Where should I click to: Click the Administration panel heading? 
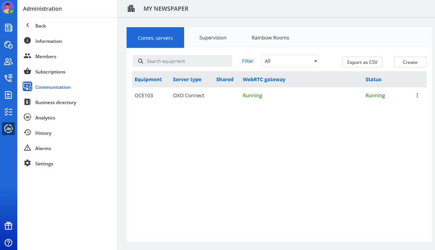[43, 8]
